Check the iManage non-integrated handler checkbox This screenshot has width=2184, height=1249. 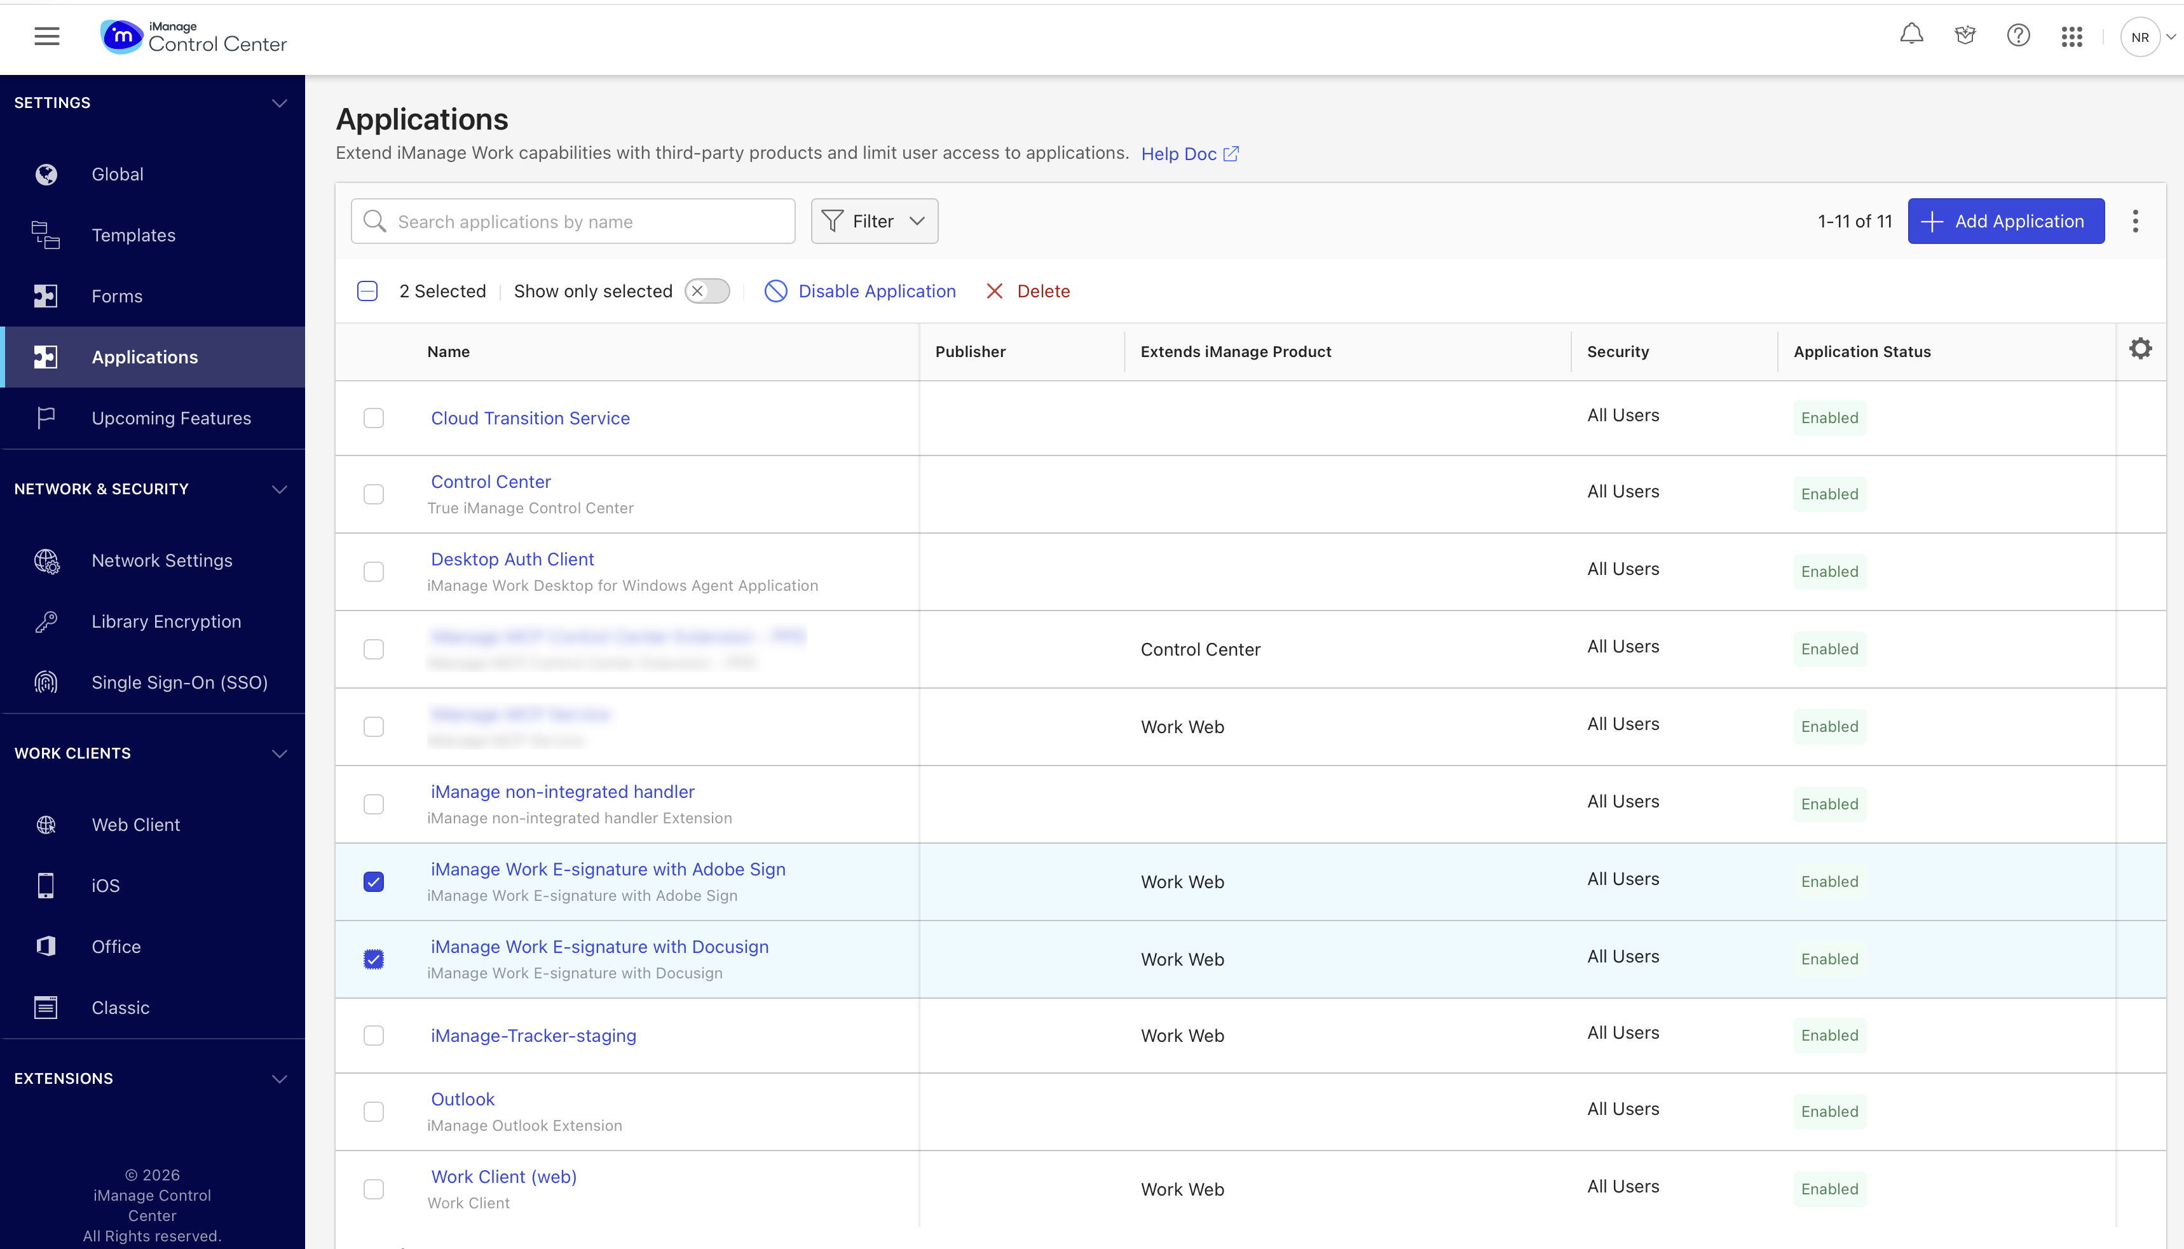tap(374, 805)
